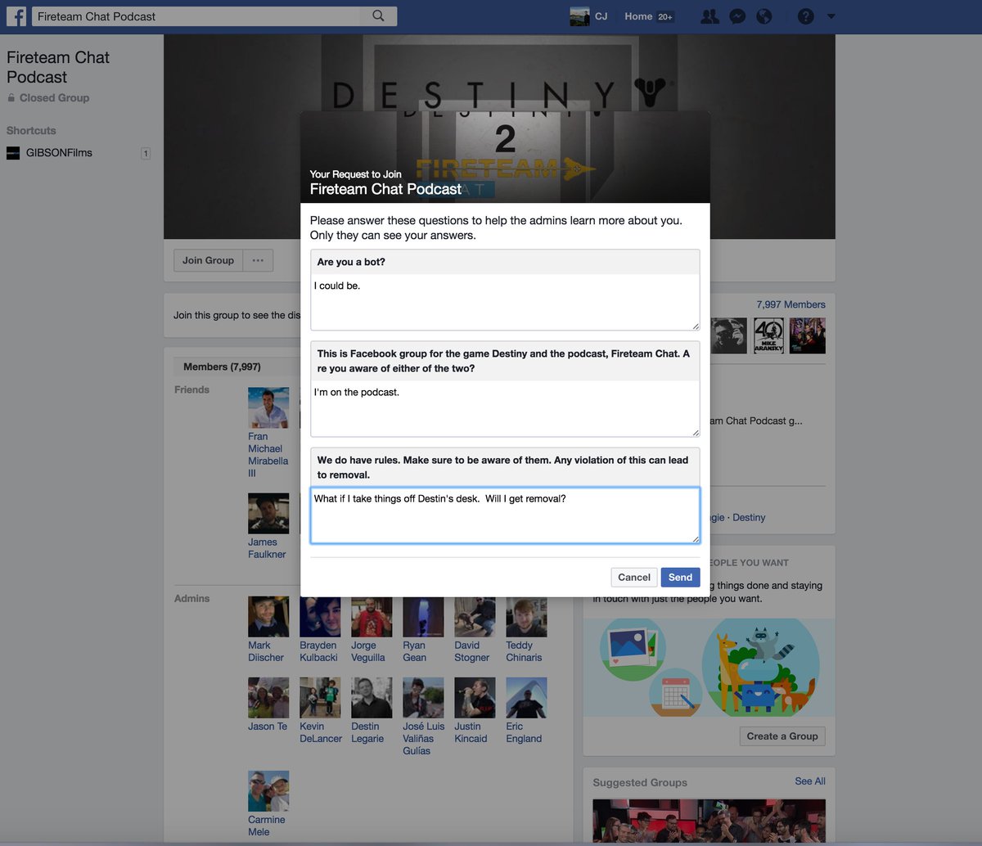Open Jorge Veguilla admin photo
982x846 pixels.
tap(372, 617)
